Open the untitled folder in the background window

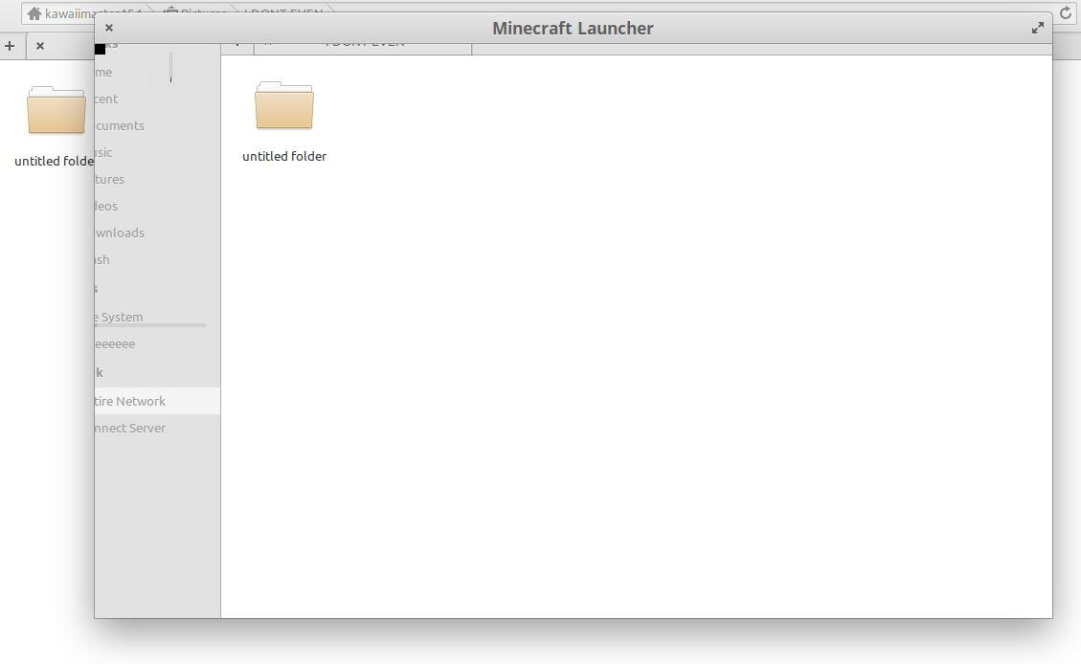point(56,126)
